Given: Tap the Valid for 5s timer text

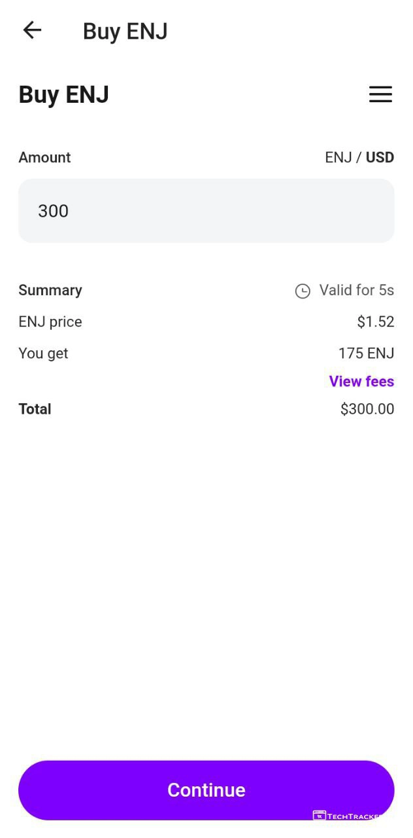Looking at the screenshot, I should 356,290.
